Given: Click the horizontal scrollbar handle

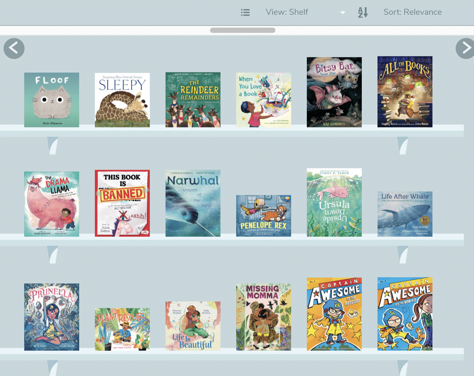Looking at the screenshot, I should [x=242, y=30].
